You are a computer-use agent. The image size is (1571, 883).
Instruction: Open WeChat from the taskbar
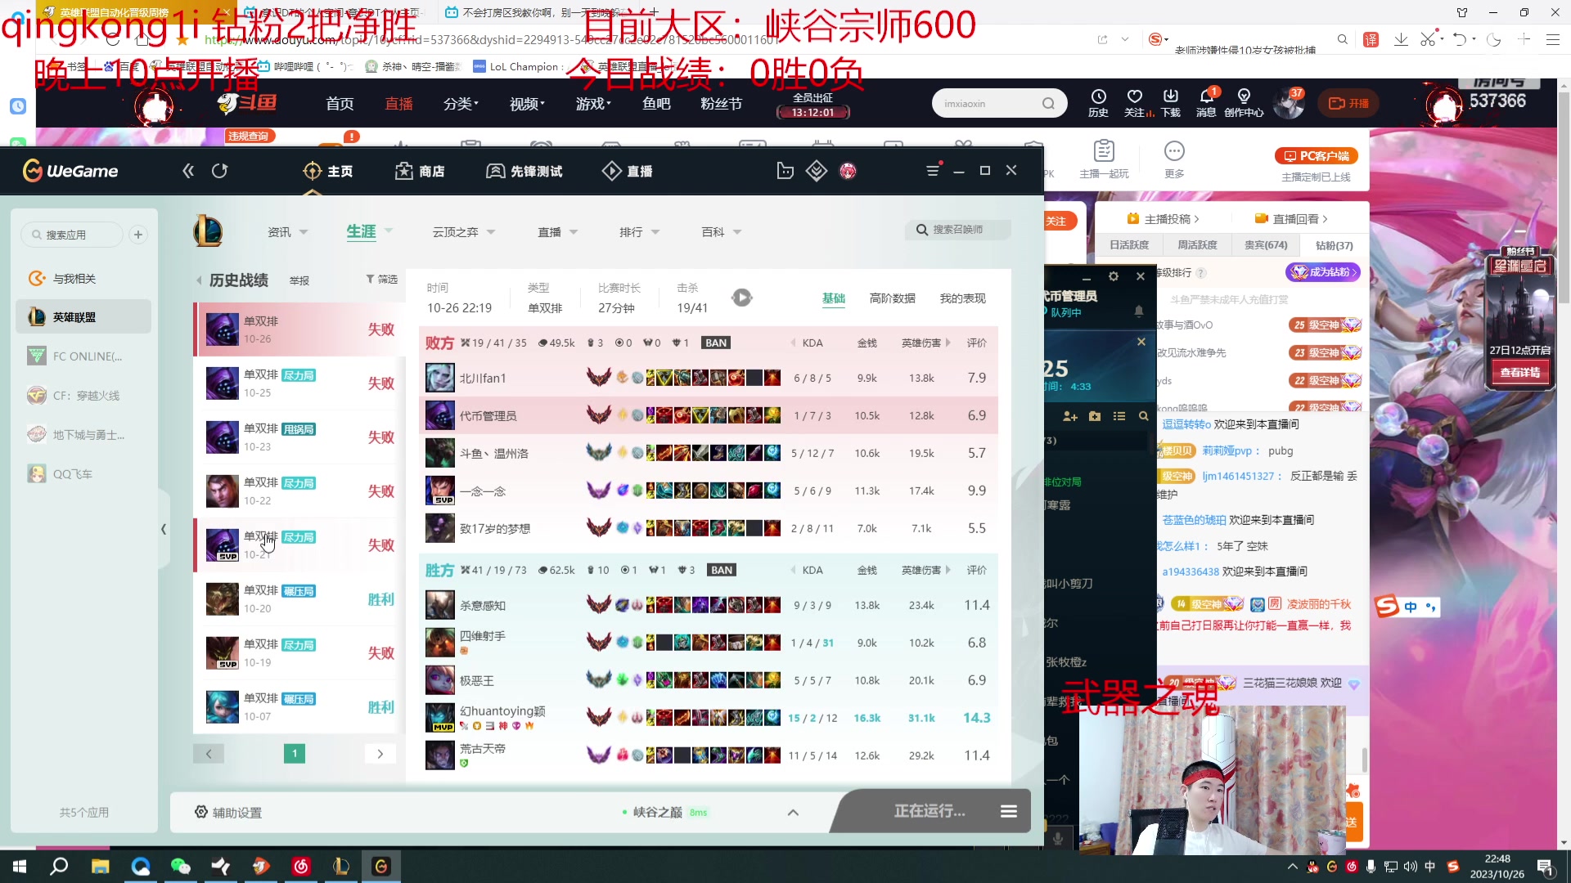tap(180, 866)
